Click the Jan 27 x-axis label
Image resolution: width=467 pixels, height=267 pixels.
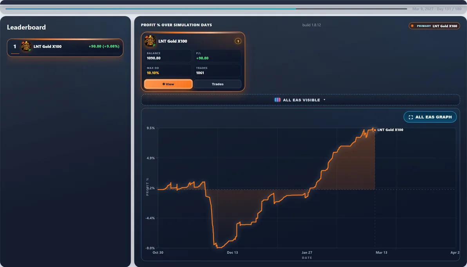(x=307, y=253)
